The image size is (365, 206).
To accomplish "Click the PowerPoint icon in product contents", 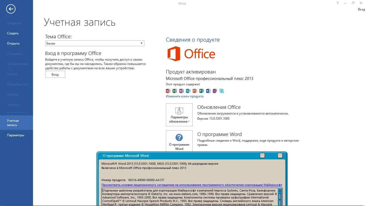I will 195,91.
